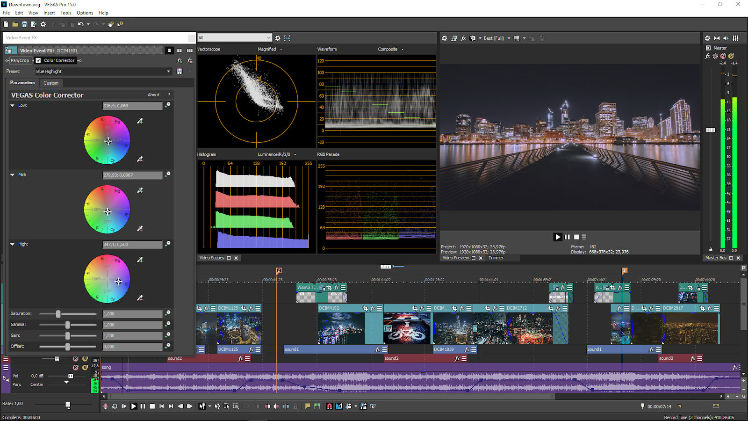Click the record microphone icon in transport bar

click(105, 406)
